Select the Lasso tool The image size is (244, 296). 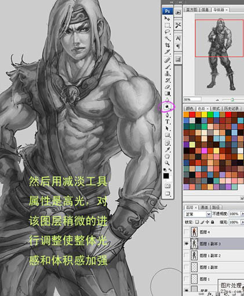[167, 32]
